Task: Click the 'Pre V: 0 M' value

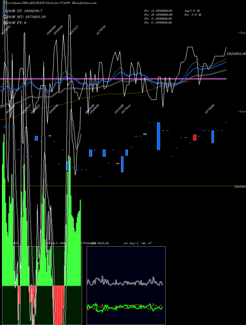Action: (x=192, y=15)
